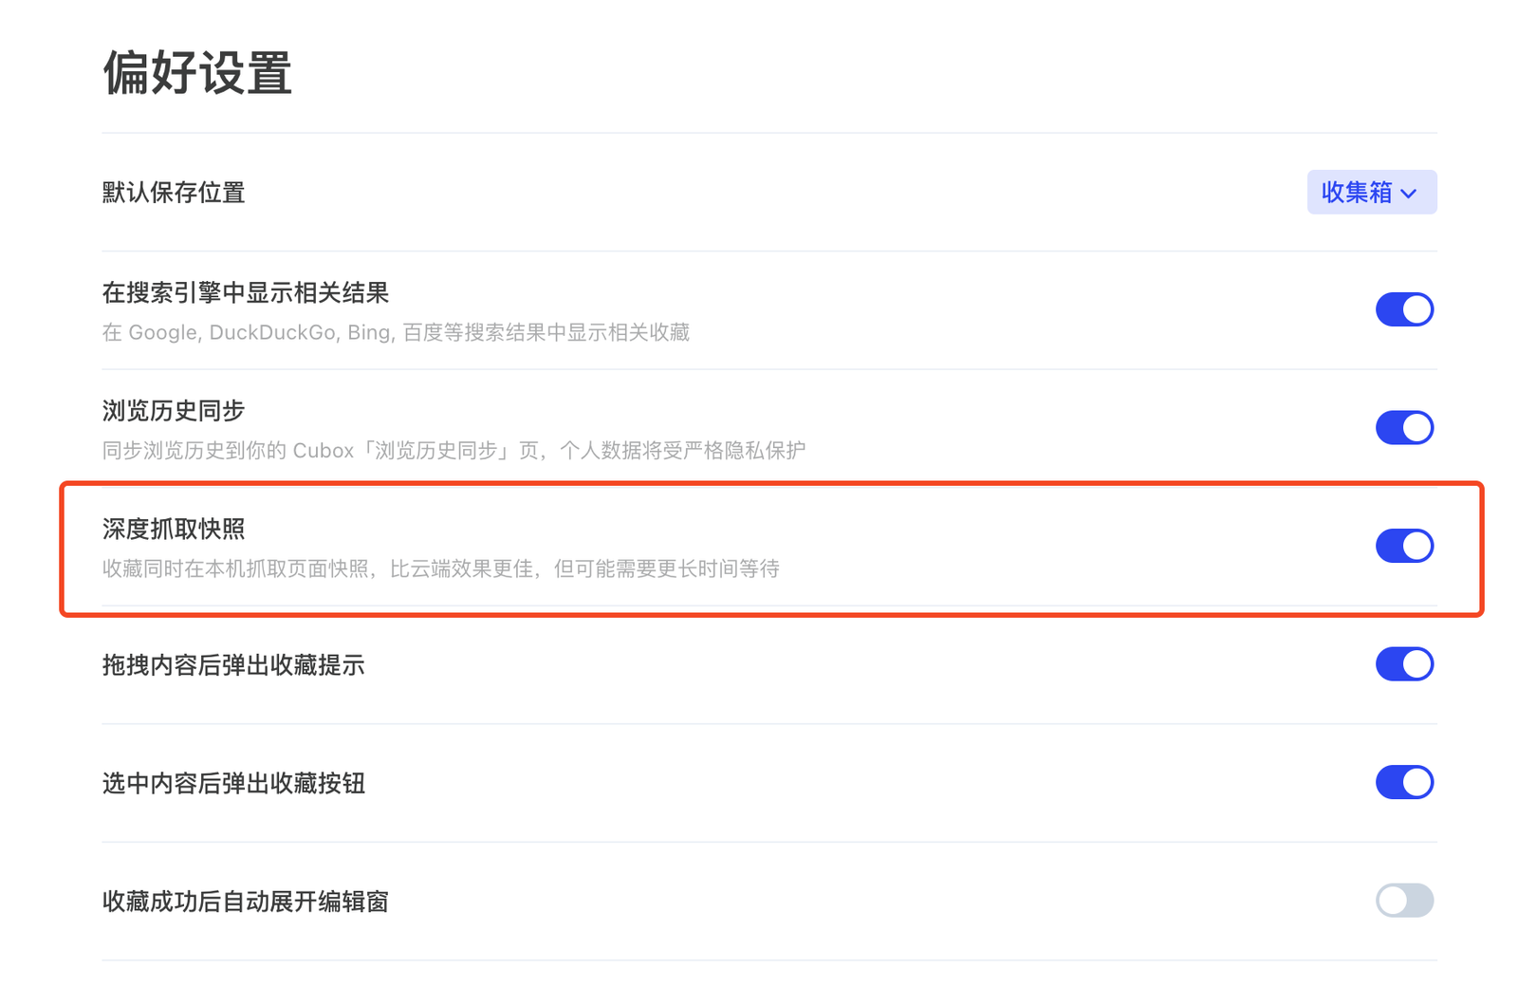
Task: Click the 浏览历史同步 setting title
Action: click(174, 411)
